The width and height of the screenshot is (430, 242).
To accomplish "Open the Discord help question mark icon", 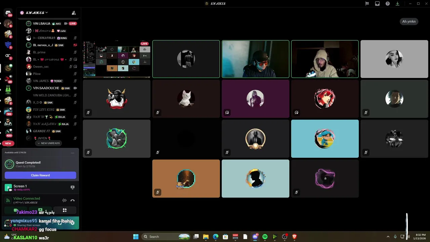I will tap(388, 3).
